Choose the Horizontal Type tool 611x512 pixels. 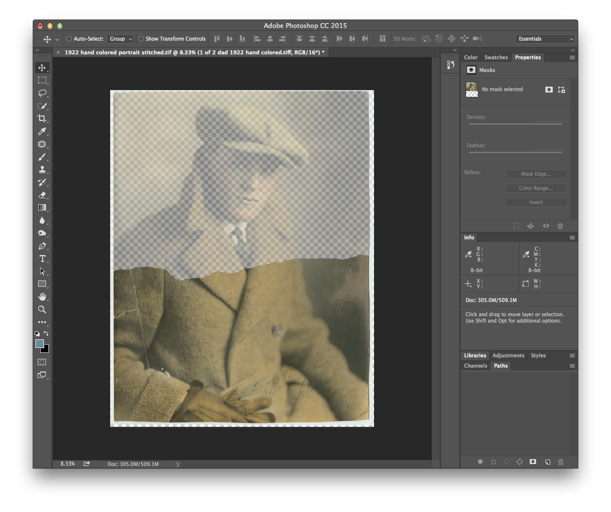pos(42,258)
